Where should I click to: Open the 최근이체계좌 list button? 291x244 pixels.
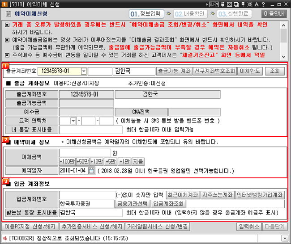182,195
